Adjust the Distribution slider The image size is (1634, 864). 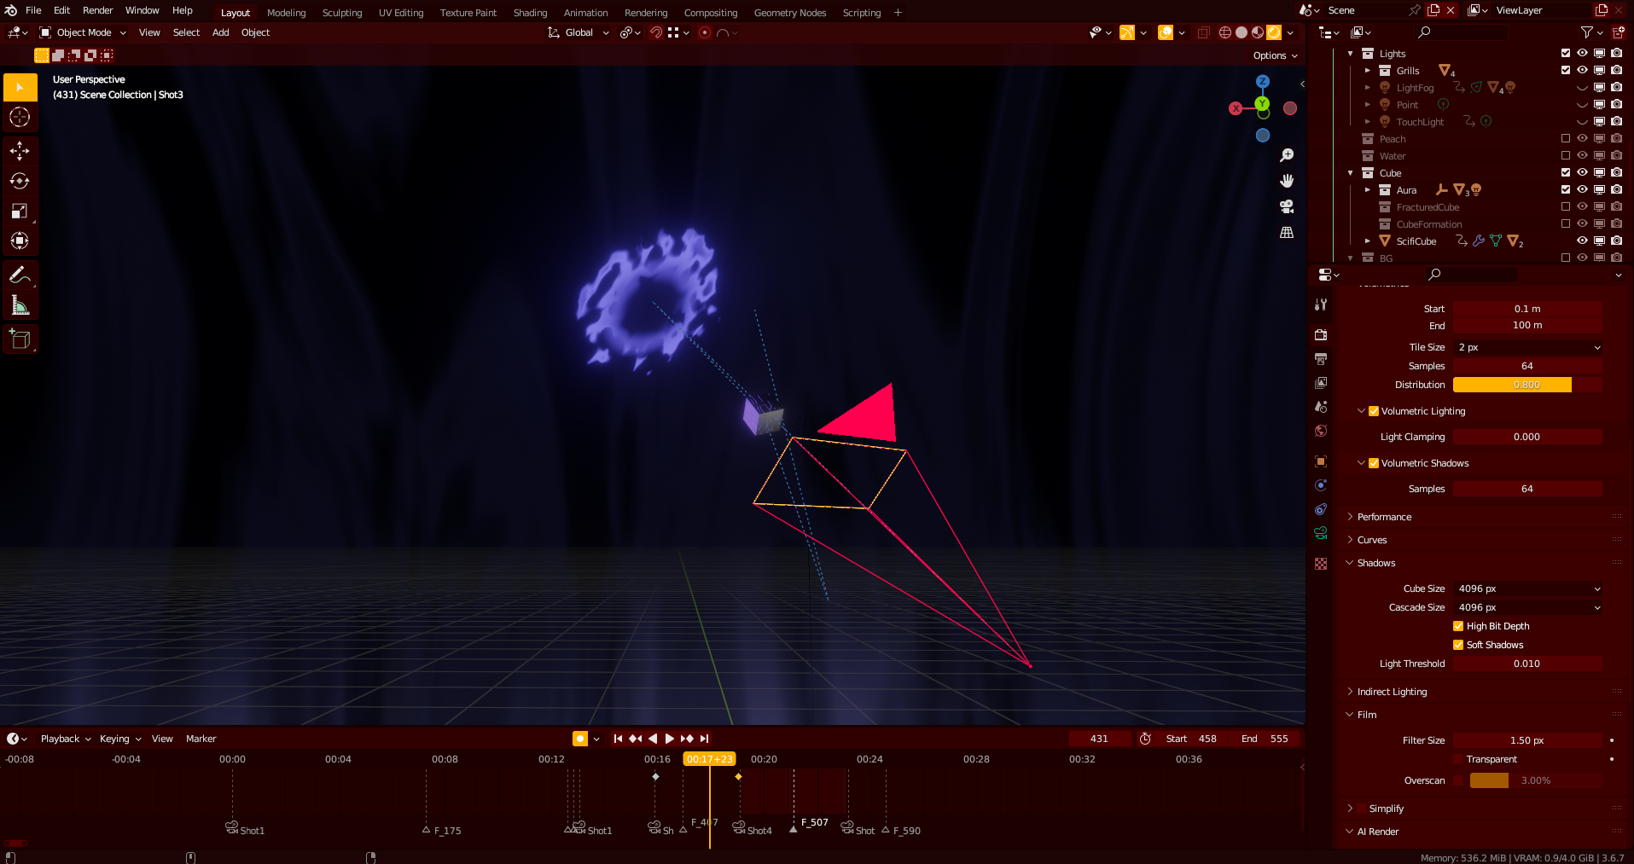pos(1527,385)
